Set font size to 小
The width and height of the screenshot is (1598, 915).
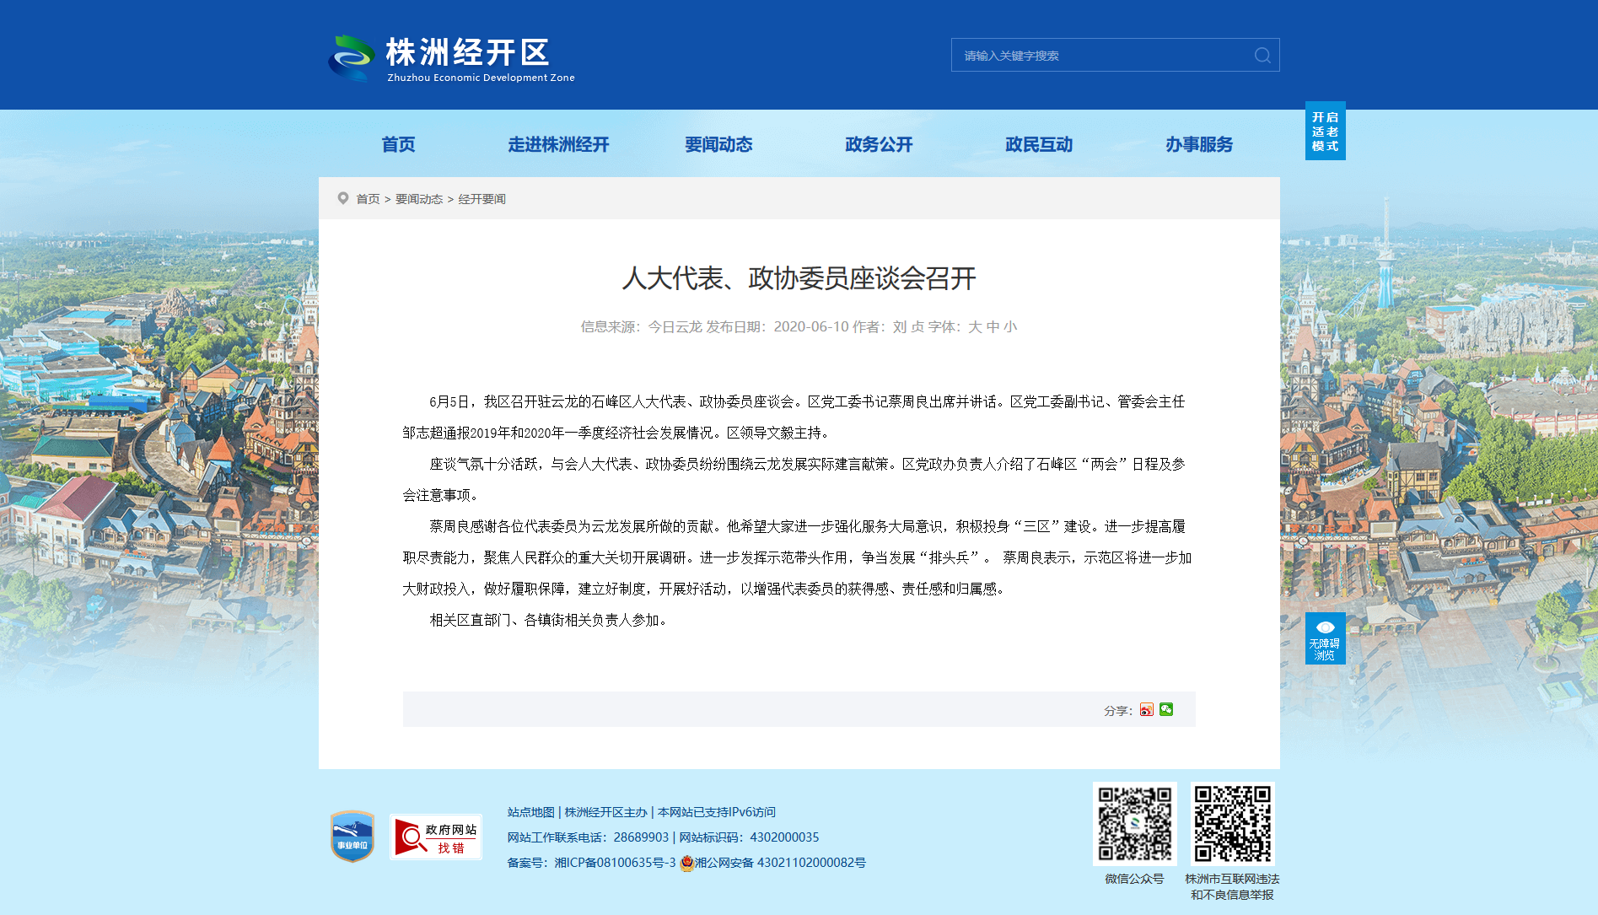1010,326
